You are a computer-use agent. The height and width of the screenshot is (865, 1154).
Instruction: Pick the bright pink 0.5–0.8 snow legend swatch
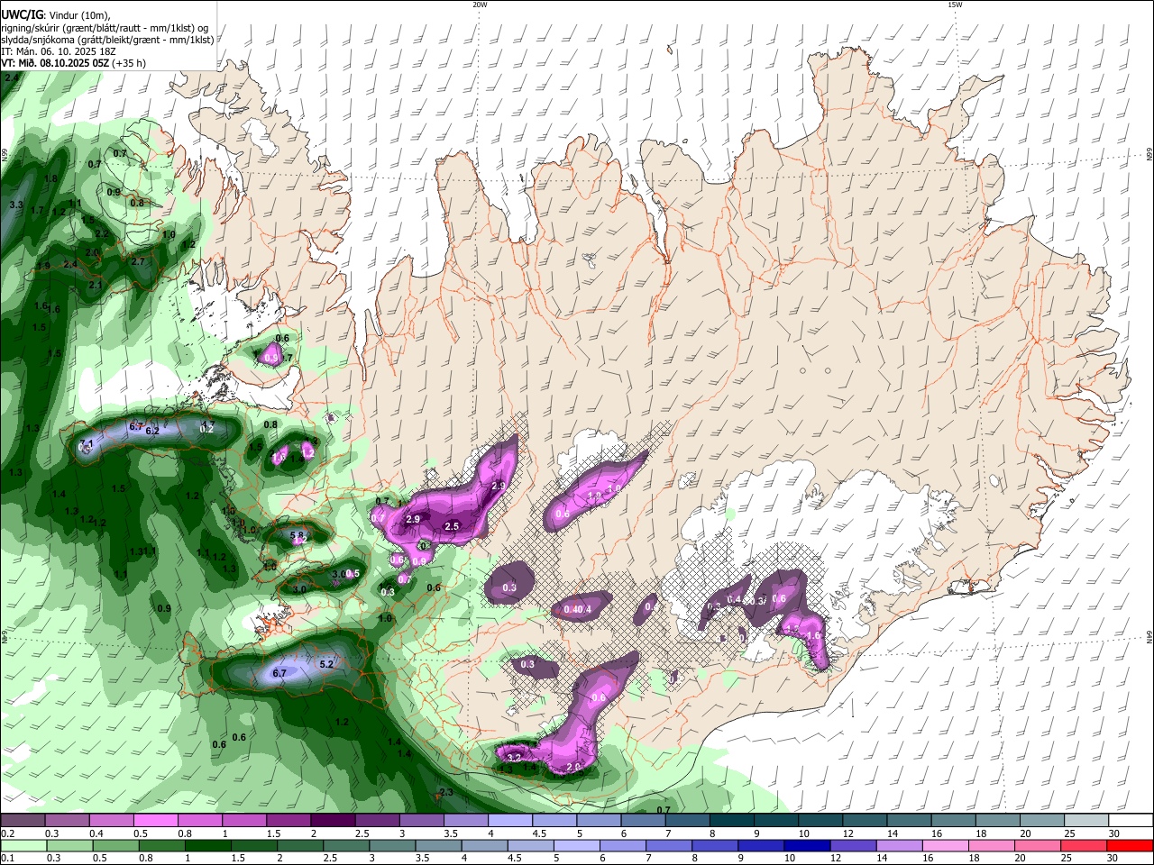[156, 820]
